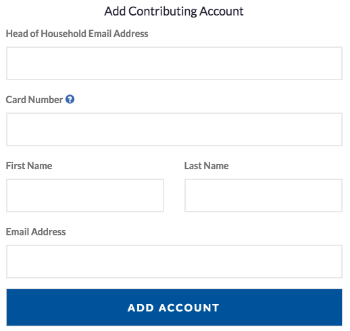Select the Add Contributing Account heading
350x331 pixels.
[x=174, y=11]
